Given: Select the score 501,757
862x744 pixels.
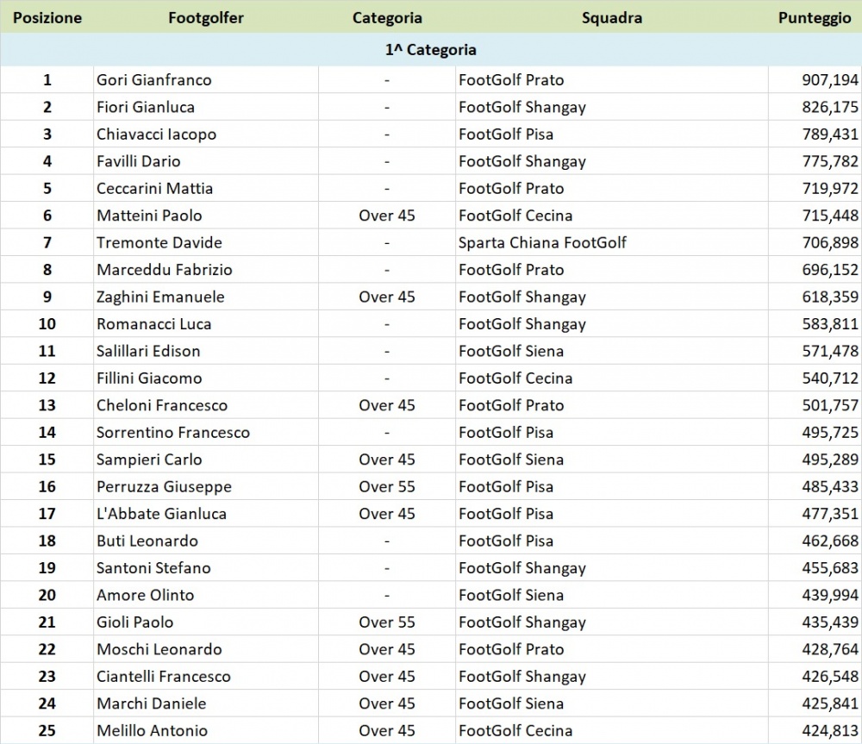Looking at the screenshot, I should (830, 405).
